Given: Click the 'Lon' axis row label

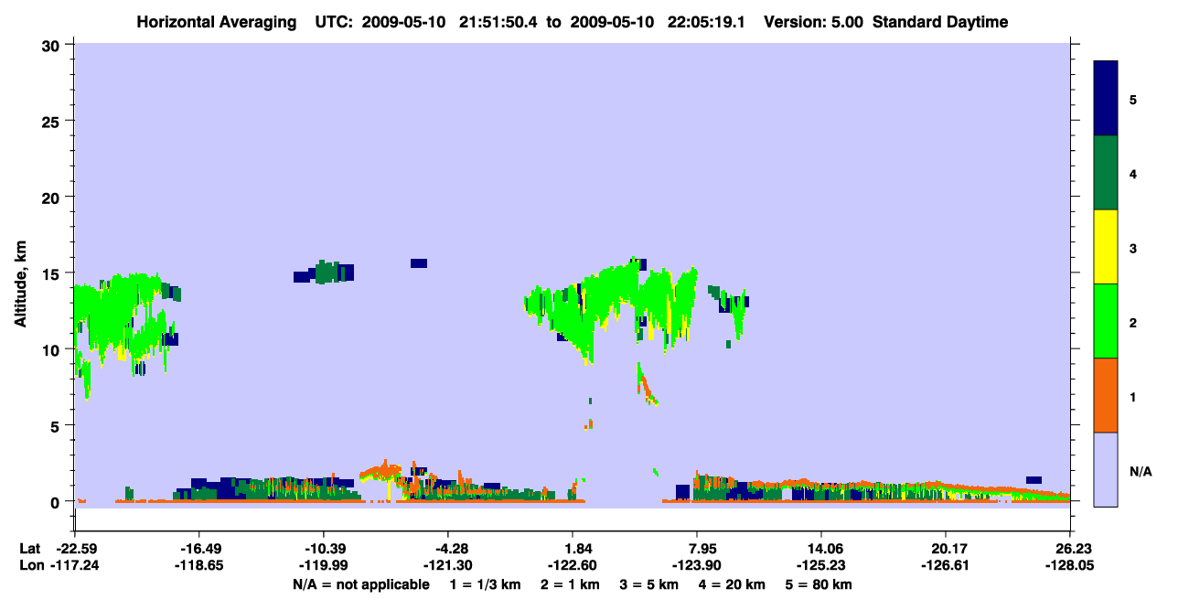Looking at the screenshot, I should point(30,566).
